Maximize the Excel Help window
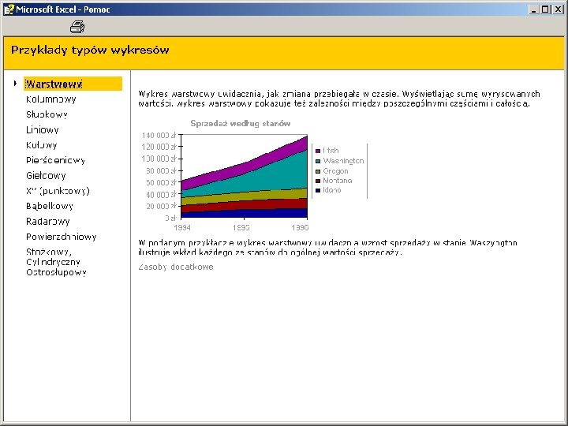Screen dimensions: 568x426 click(545, 9)
